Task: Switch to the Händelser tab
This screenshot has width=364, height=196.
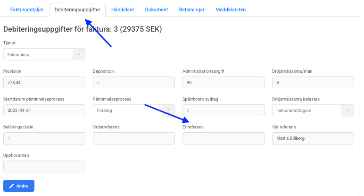Action: pyautogui.click(x=123, y=9)
